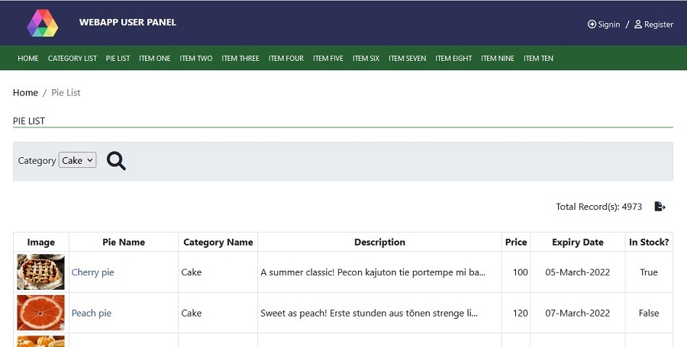Open the Item Five menu item

[328, 59]
